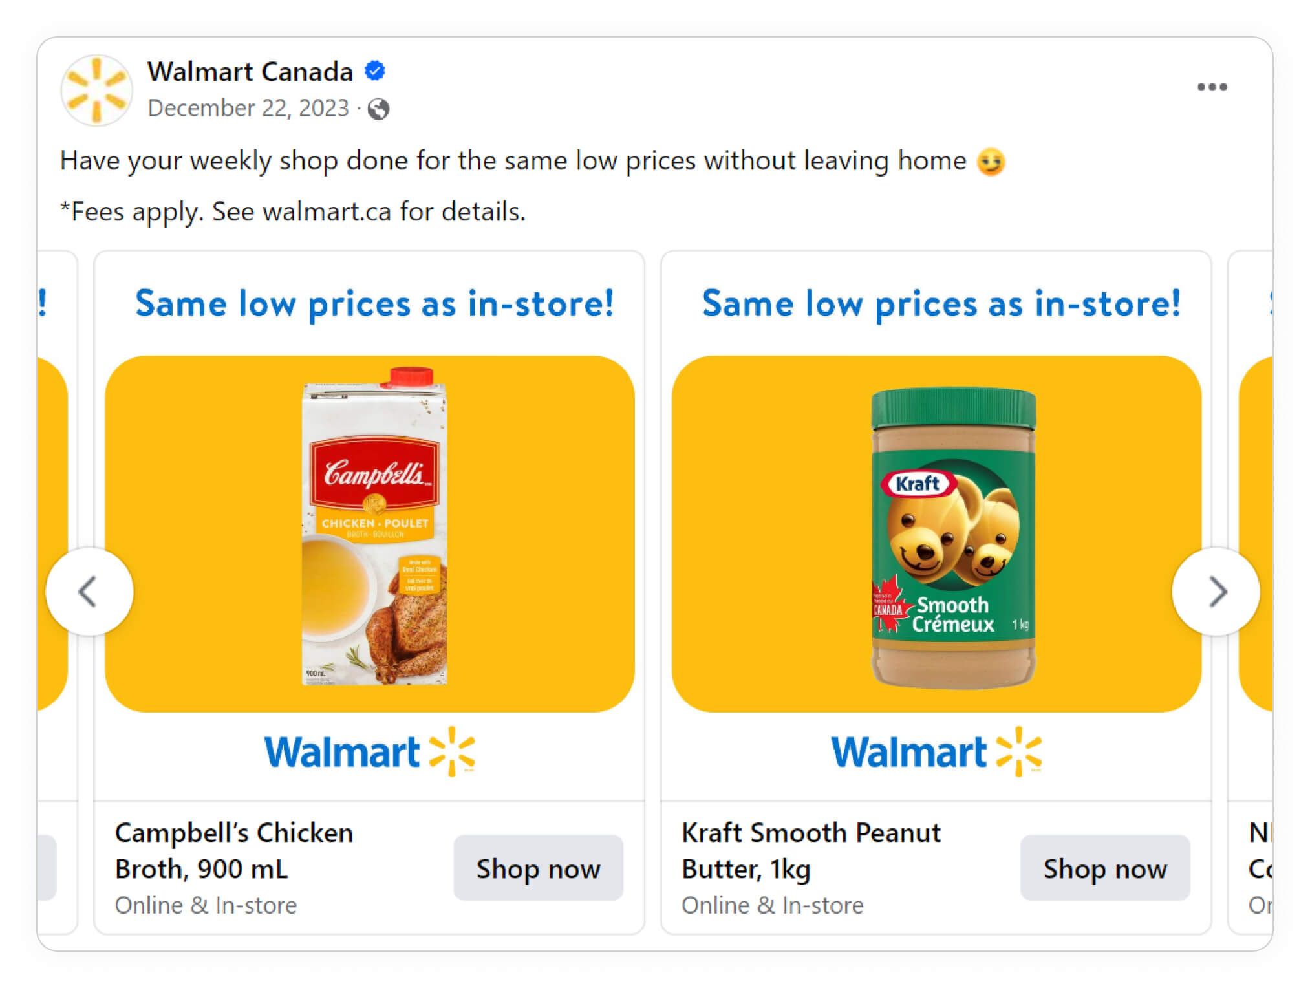The image size is (1310, 988).
Task: Go to previous carousel card with left arrow
Action: coord(89,592)
